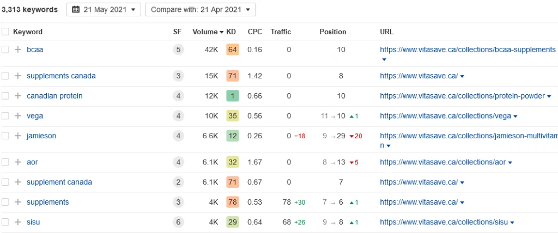The image size is (558, 233).
Task: Open SERP features badge 3 for supplements canada
Action: (x=178, y=76)
